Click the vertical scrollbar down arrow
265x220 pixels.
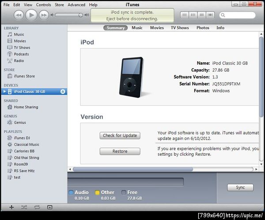tap(261, 164)
